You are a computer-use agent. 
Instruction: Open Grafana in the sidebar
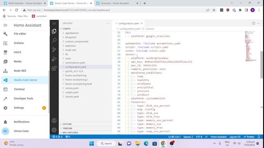coord(25,43)
